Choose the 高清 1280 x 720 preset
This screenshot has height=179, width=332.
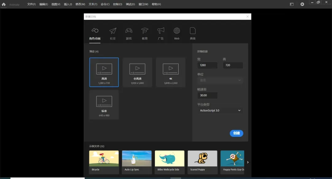pyautogui.click(x=104, y=72)
